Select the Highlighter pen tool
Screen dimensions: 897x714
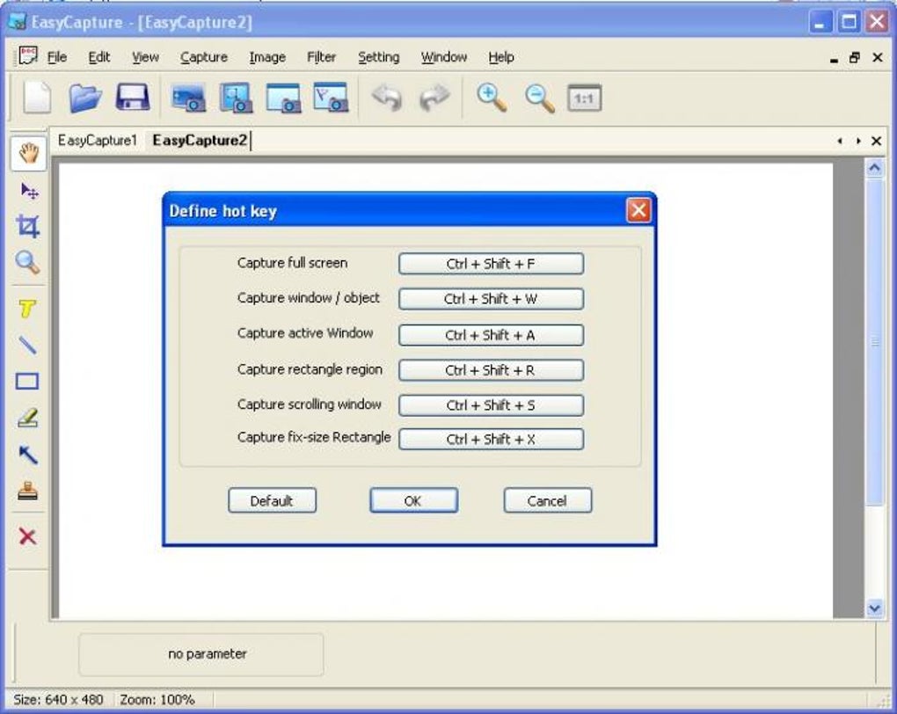27,418
